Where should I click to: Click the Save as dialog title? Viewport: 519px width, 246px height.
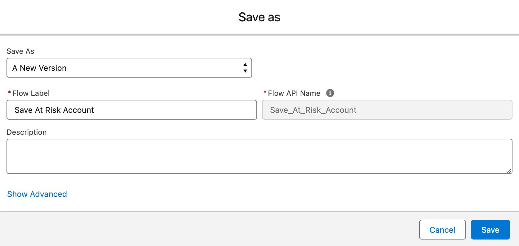pos(259,17)
